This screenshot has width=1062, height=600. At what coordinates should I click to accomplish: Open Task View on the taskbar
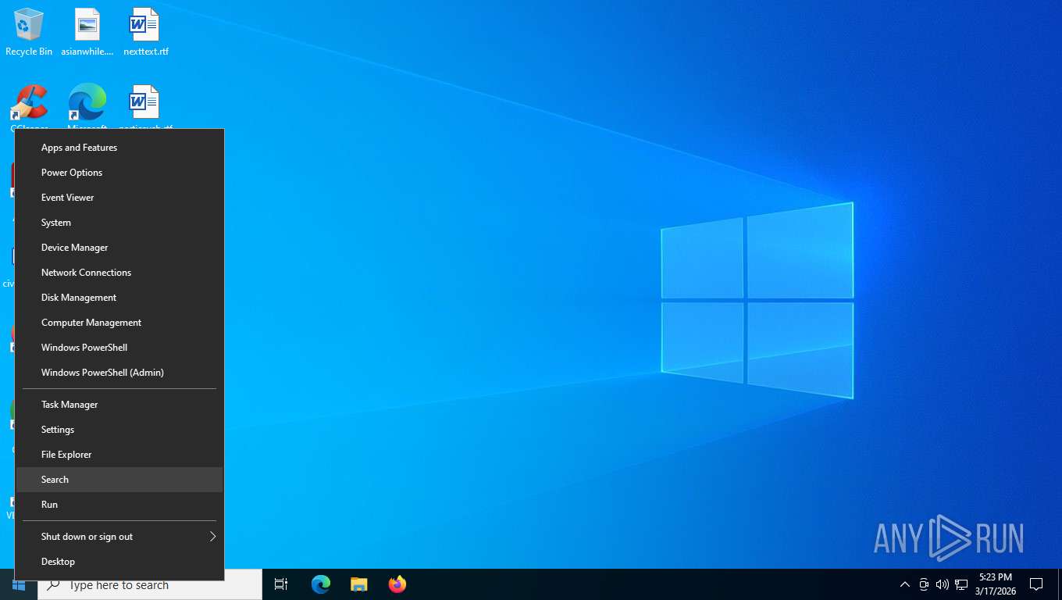[281, 584]
